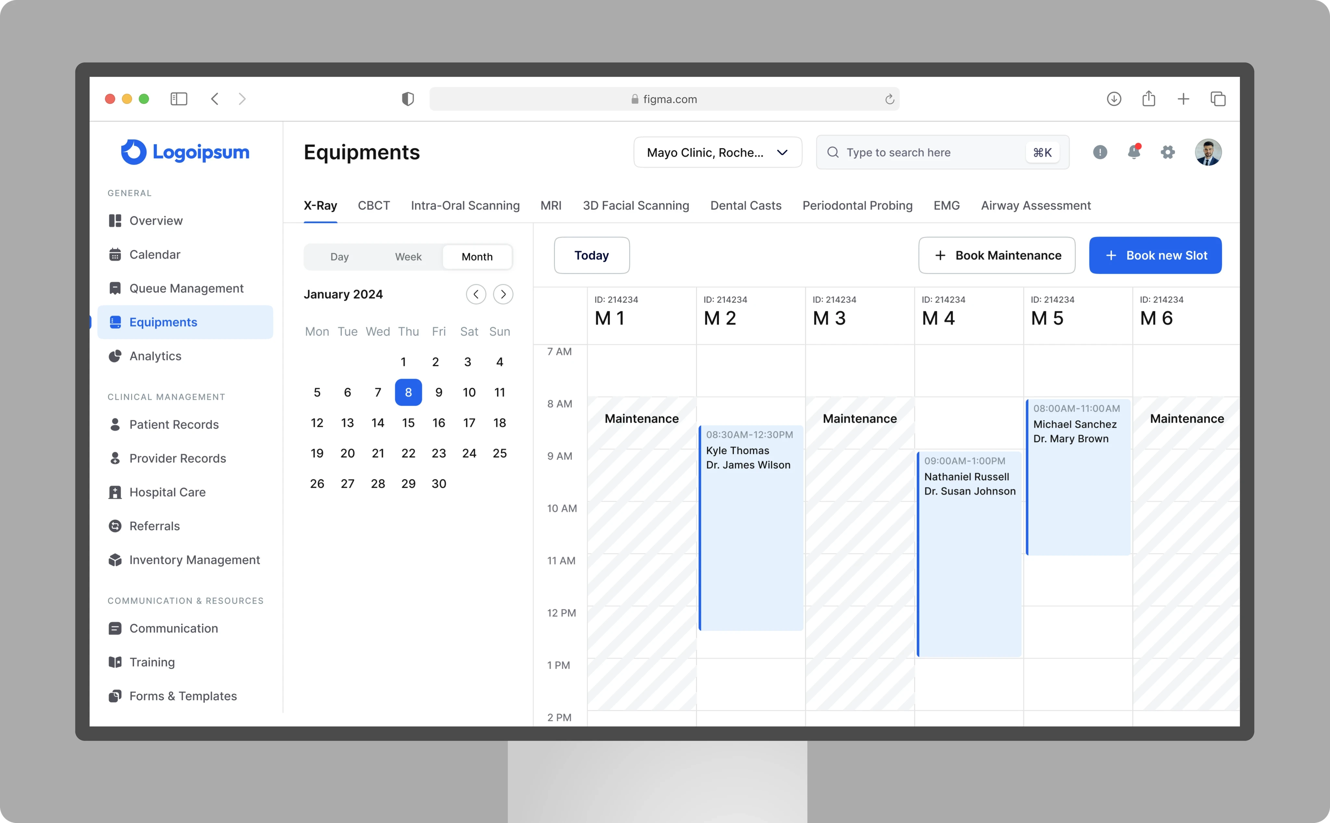Open the settings gear icon
1330x823 pixels.
click(1167, 152)
